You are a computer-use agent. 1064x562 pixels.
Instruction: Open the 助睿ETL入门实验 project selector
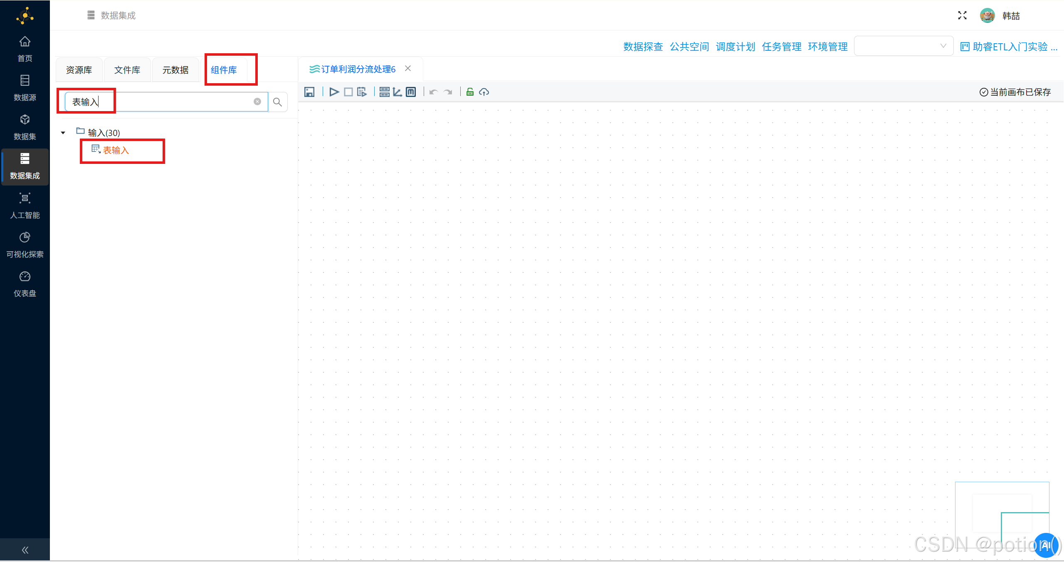1009,47
